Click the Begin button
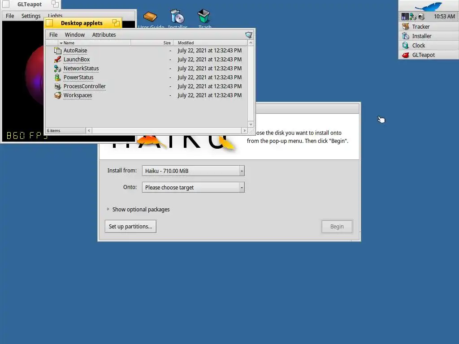The height and width of the screenshot is (344, 459). 337,227
